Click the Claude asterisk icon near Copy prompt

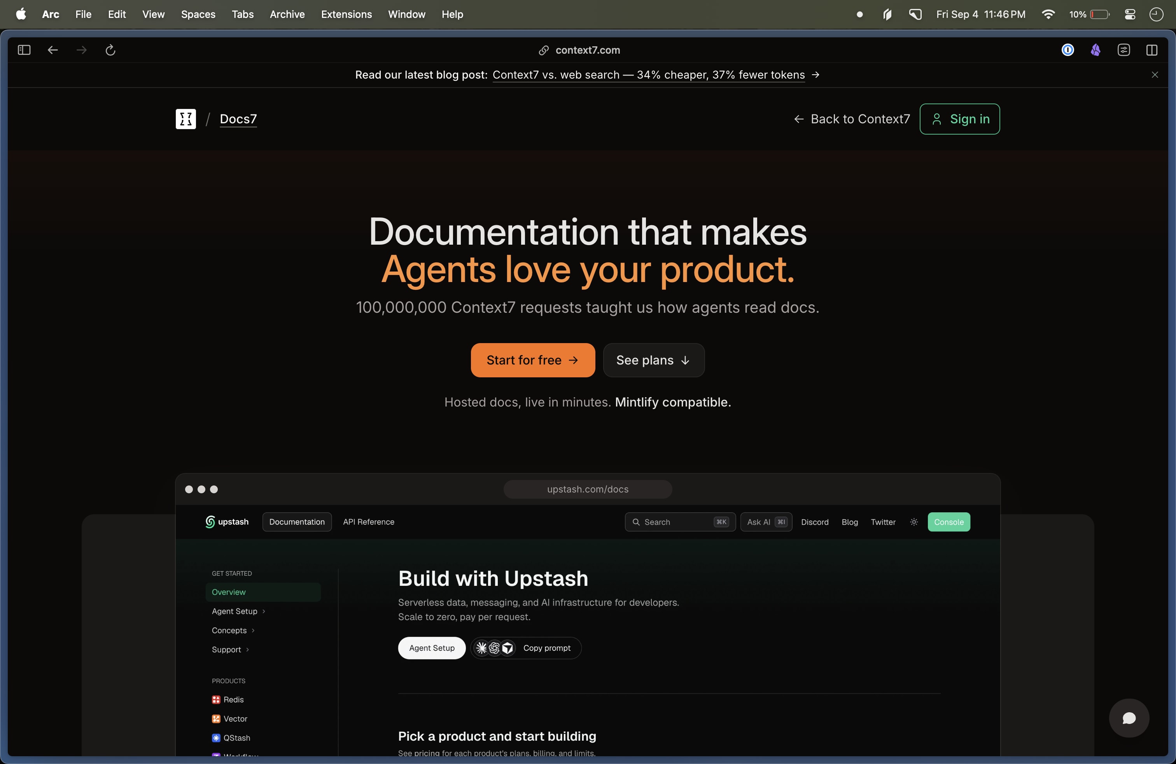tap(481, 648)
